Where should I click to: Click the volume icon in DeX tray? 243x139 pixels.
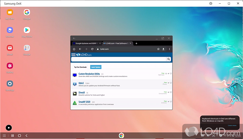[x=208, y=136]
